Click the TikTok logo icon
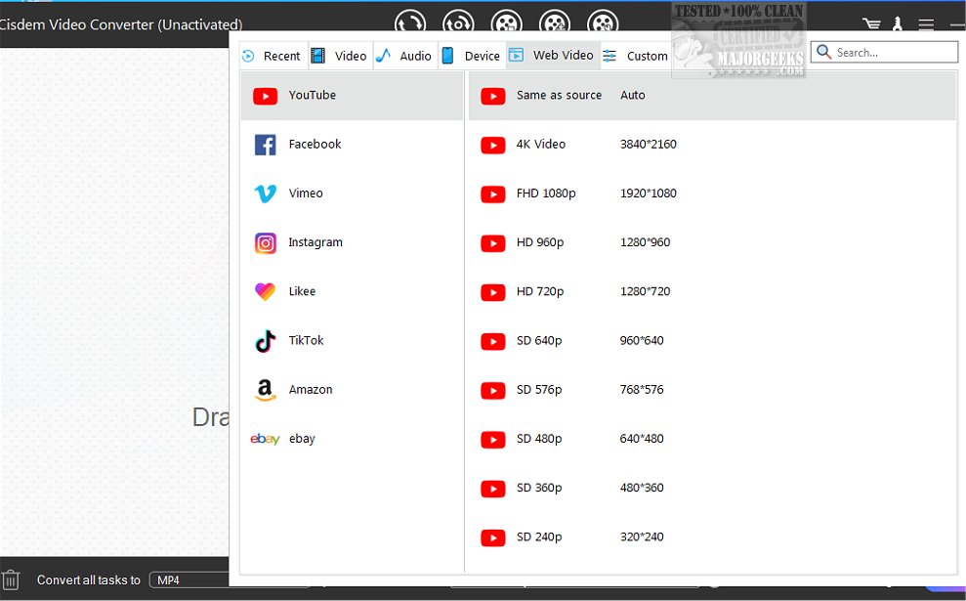Image resolution: width=966 pixels, height=601 pixels. 265,341
